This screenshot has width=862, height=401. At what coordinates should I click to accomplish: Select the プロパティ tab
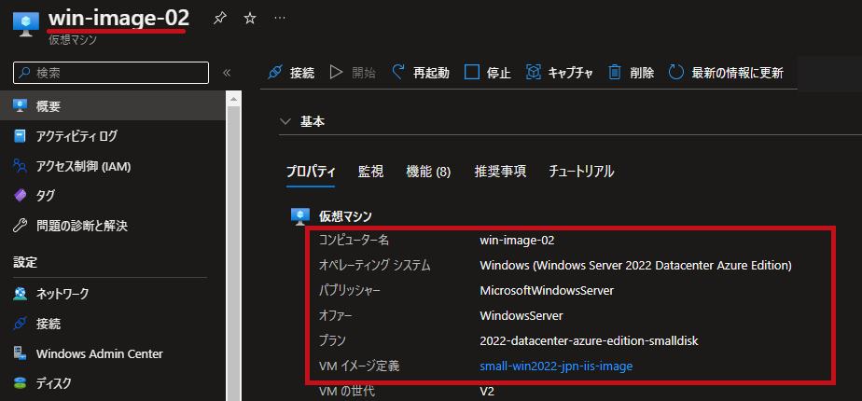click(311, 172)
